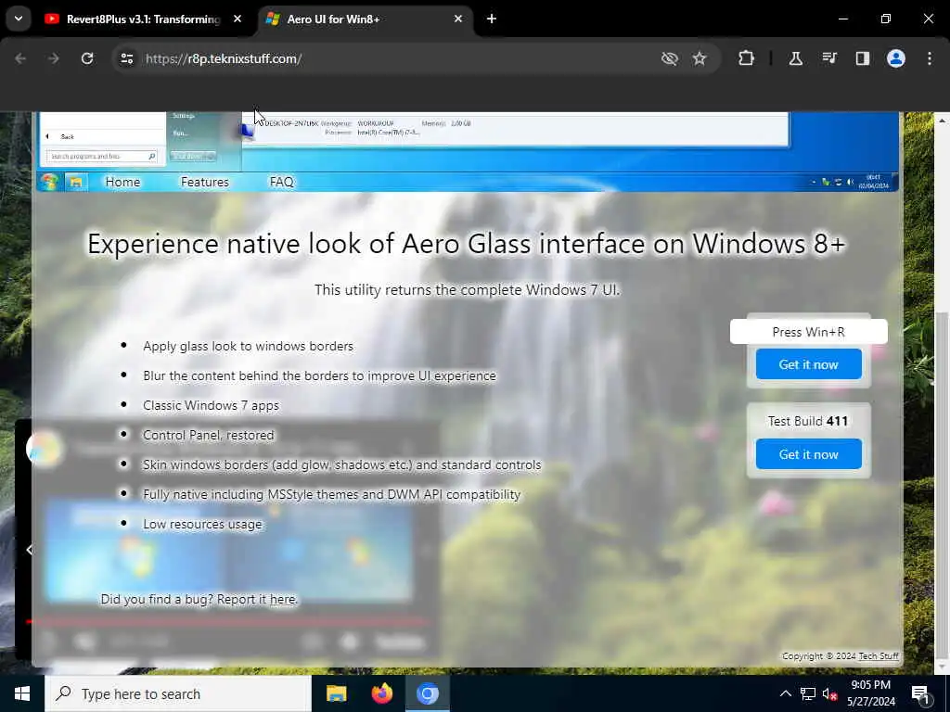Open the notification center icon

921,693
